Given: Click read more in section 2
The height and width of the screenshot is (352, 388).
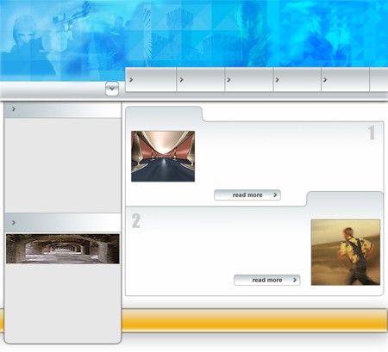Looking at the screenshot, I should 267,280.
